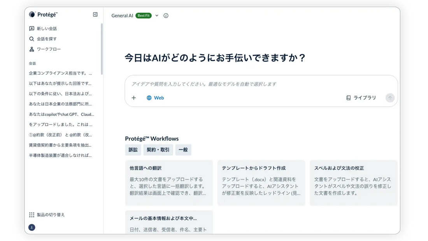Open テンプレートからドラフト作成 workflow card
The width and height of the screenshot is (428, 241).
(261, 183)
